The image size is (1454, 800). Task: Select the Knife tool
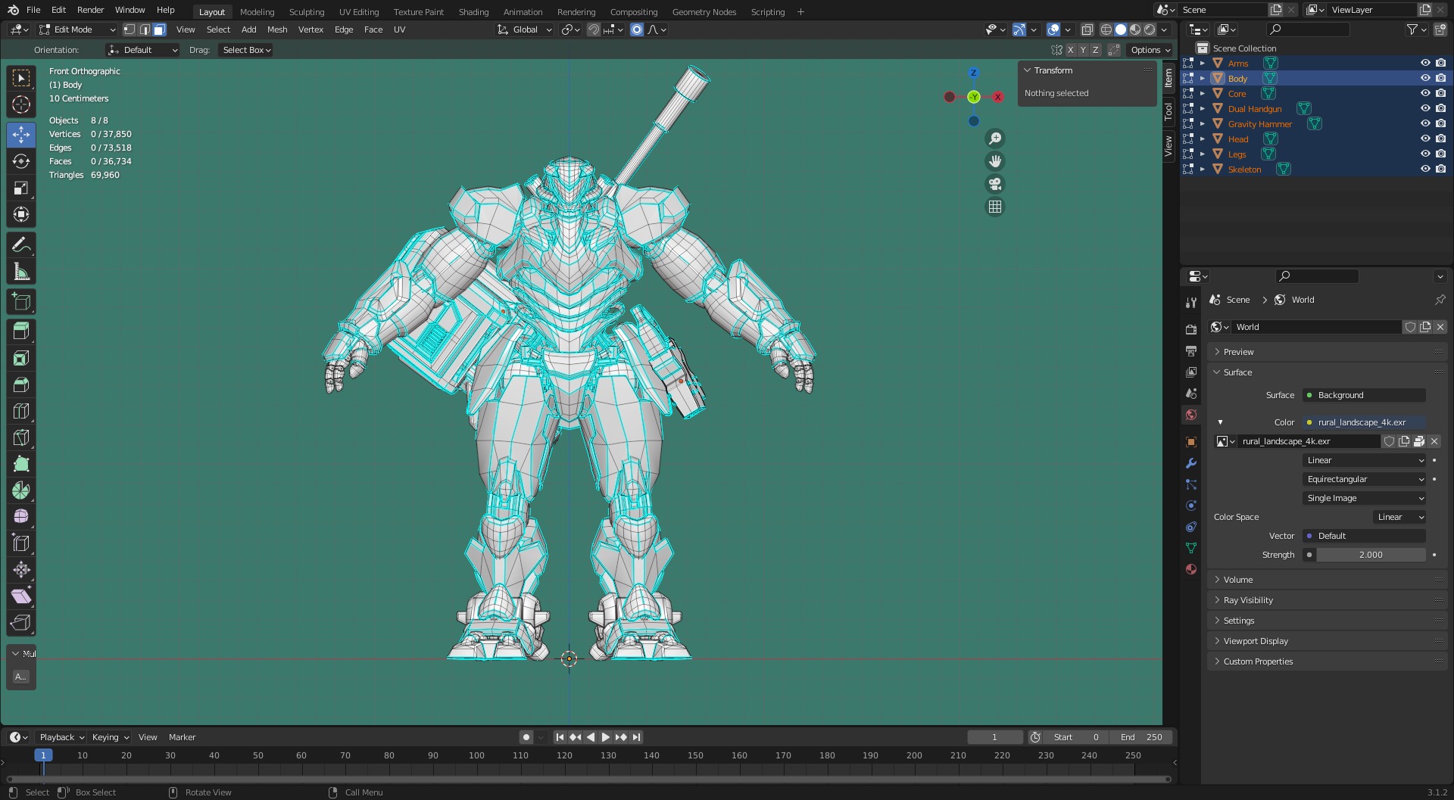tap(21, 437)
